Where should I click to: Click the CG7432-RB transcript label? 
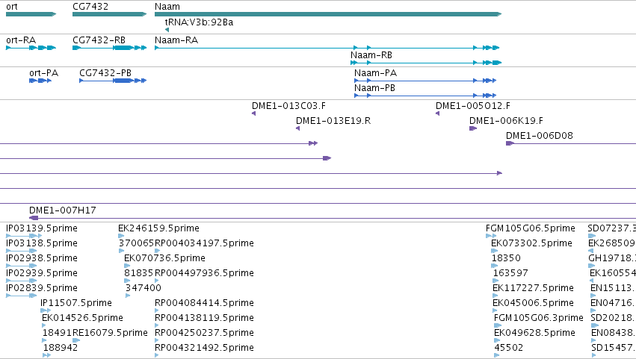[x=99, y=40]
